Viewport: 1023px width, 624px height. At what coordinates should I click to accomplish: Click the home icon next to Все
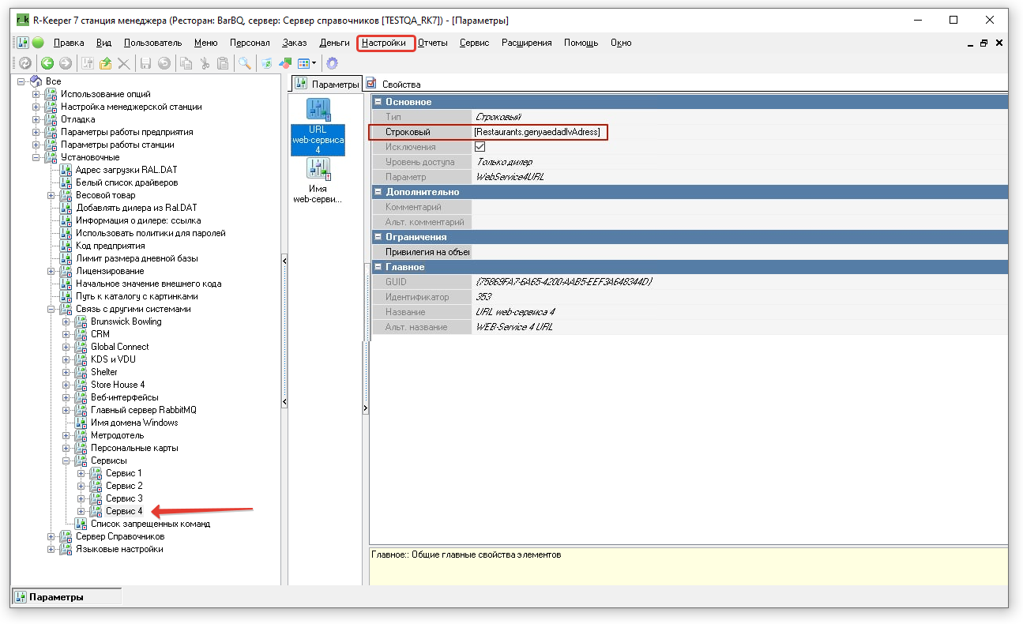click(x=36, y=81)
